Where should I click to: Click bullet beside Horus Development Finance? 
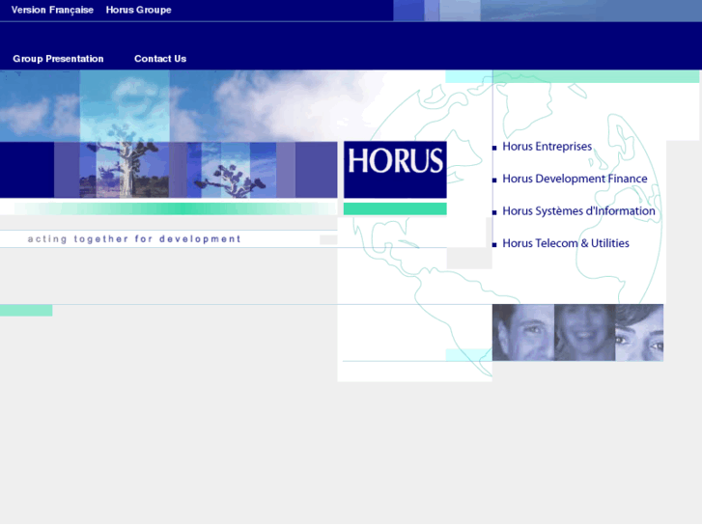point(494,180)
